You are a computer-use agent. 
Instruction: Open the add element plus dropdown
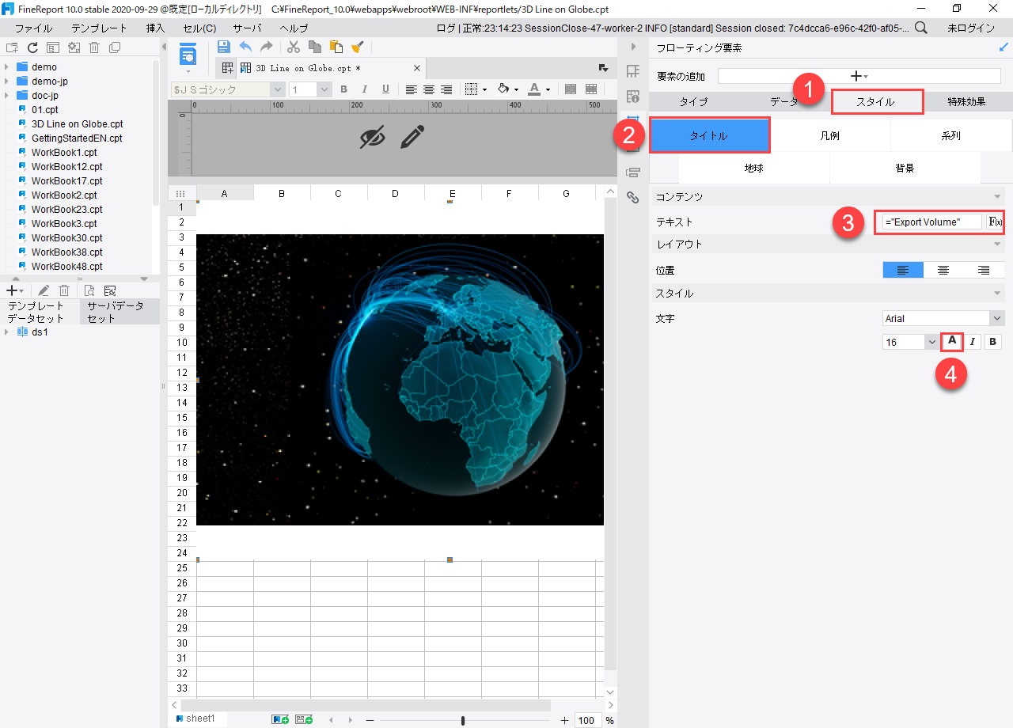click(859, 76)
